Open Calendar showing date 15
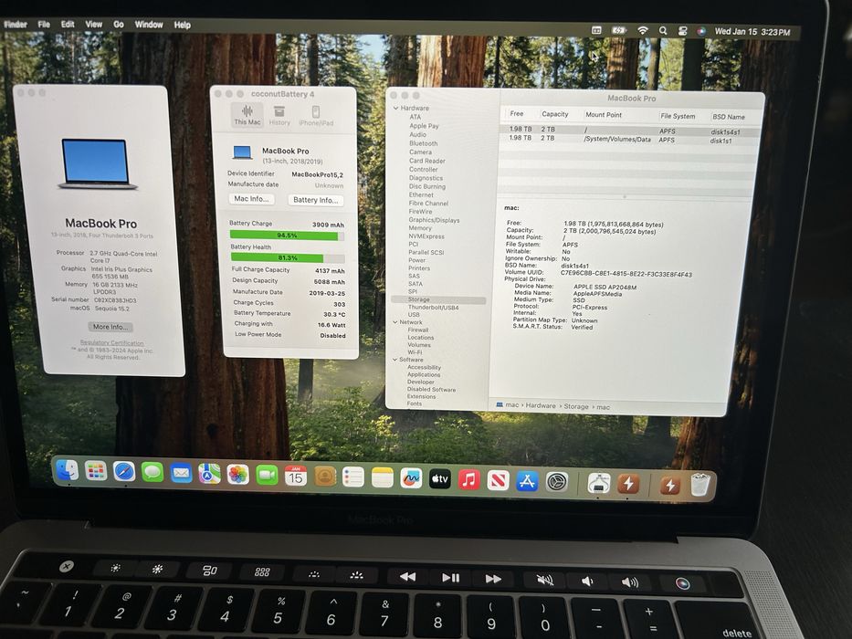 click(x=296, y=477)
